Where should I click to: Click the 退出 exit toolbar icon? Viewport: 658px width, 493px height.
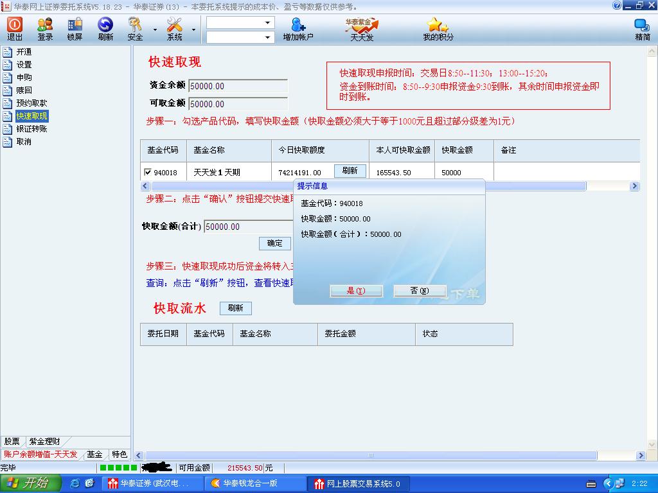pyautogui.click(x=15, y=28)
